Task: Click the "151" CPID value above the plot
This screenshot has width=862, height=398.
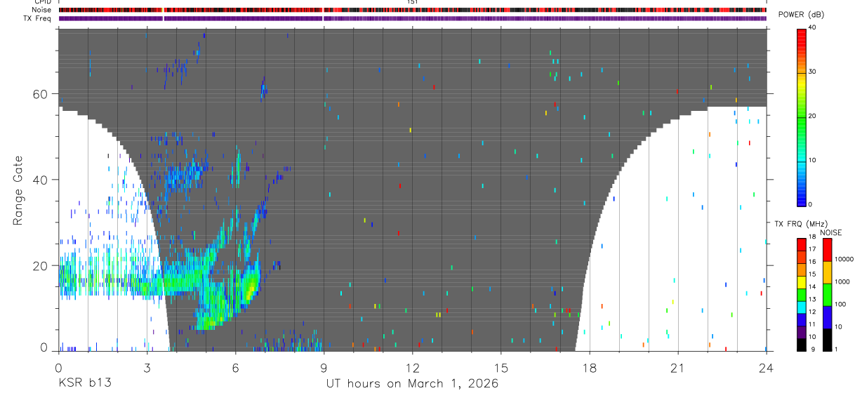Action: tap(413, 3)
